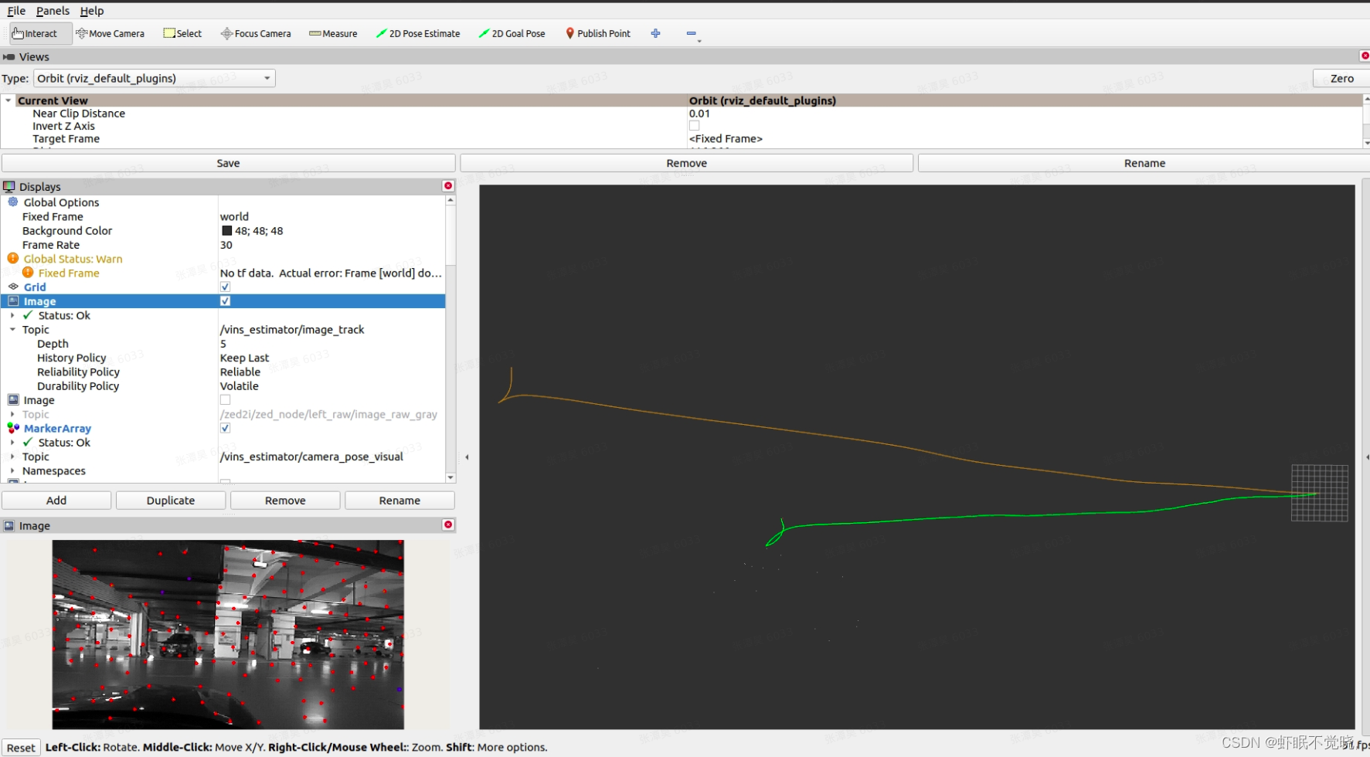Expand MarkerArray Status: Ok row
Screen dimensions: 1370x757
[x=12, y=443]
